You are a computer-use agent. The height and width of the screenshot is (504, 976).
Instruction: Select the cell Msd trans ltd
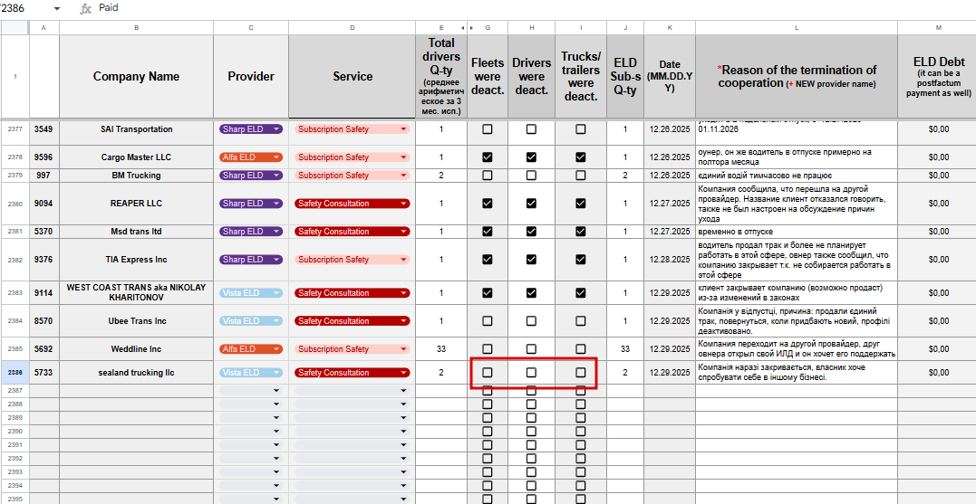136,231
